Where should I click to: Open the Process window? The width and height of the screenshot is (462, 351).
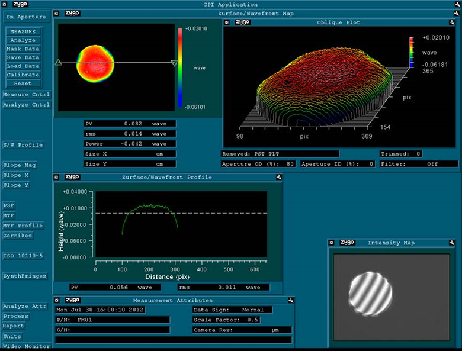coord(16,316)
